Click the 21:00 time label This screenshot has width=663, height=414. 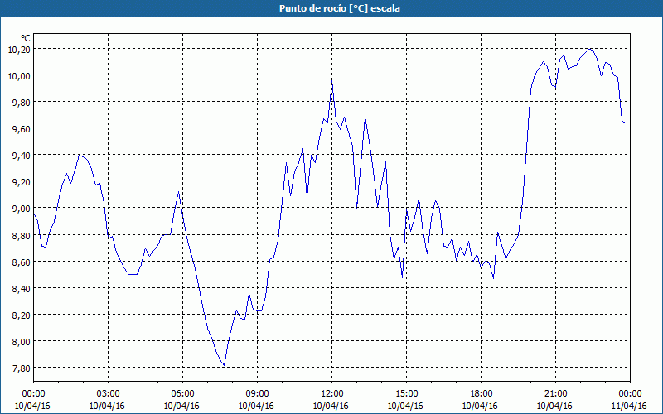click(x=555, y=394)
